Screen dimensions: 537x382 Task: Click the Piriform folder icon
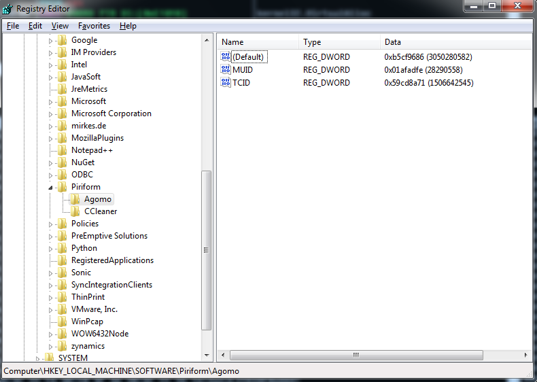[63, 187]
